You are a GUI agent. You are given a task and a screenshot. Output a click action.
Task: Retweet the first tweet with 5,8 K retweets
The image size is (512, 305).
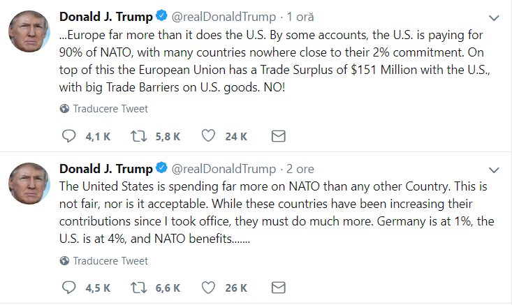(x=138, y=136)
